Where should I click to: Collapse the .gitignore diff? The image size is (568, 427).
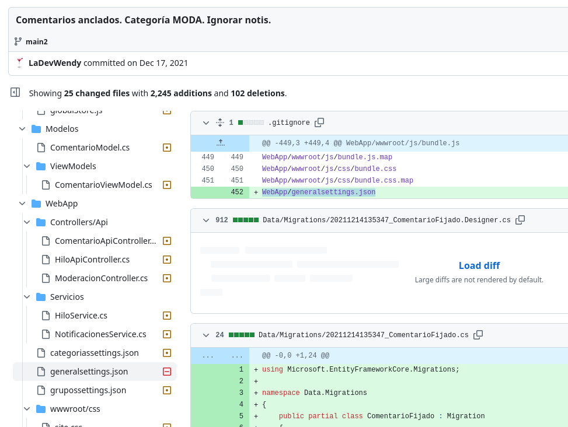click(206, 123)
